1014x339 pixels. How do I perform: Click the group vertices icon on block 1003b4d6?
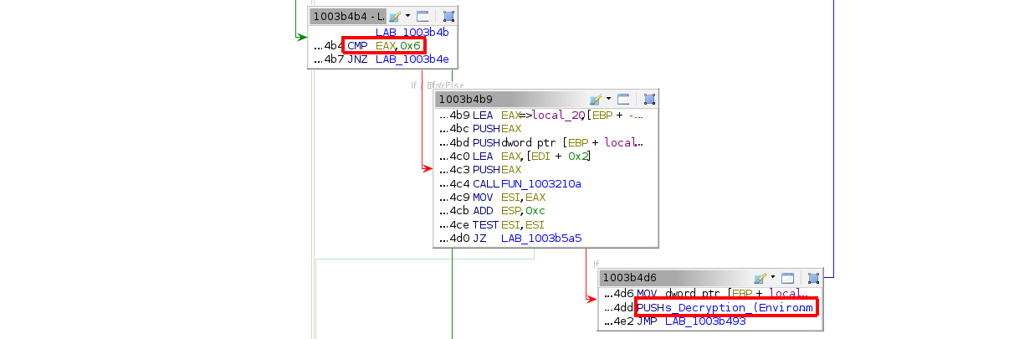coord(814,277)
